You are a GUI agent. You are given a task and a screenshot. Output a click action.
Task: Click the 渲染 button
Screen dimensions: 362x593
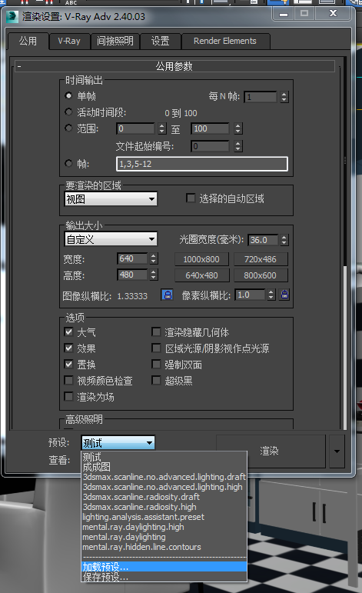point(271,451)
